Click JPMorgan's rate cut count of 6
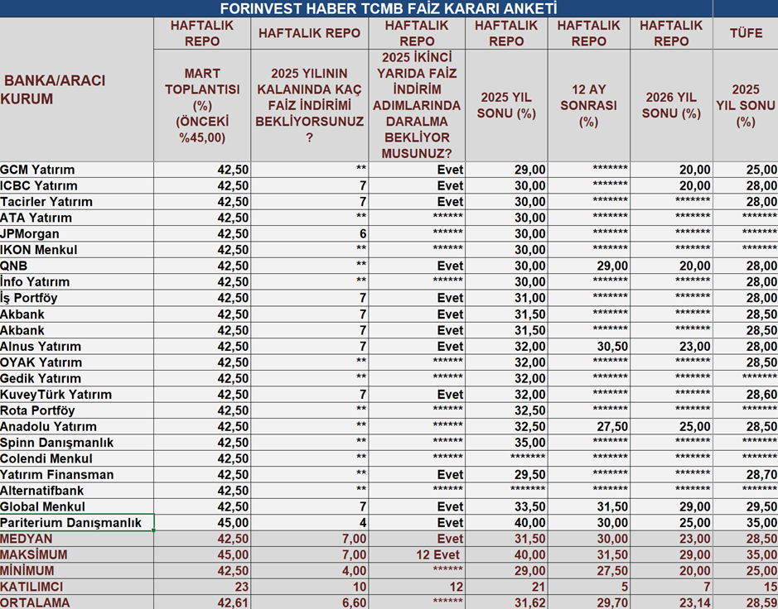 (310, 234)
